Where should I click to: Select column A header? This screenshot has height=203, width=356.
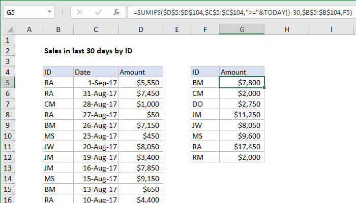pyautogui.click(x=29, y=30)
